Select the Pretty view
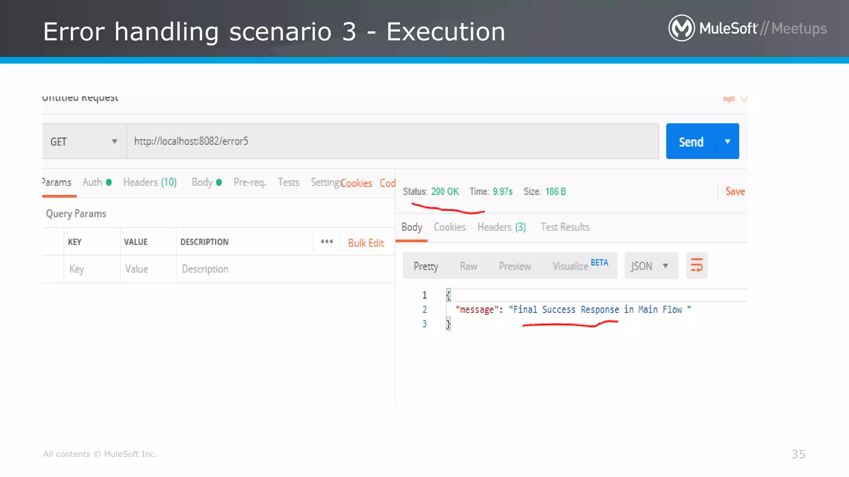The width and height of the screenshot is (849, 477). click(x=426, y=266)
